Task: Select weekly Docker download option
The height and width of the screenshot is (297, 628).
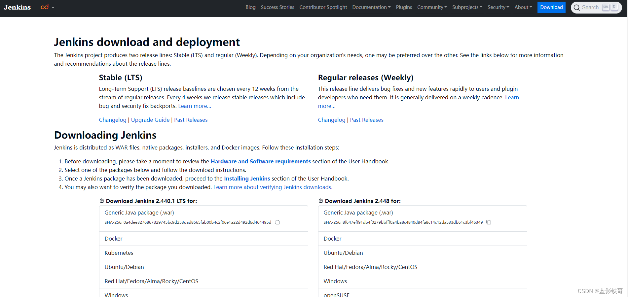Action: 423,239
